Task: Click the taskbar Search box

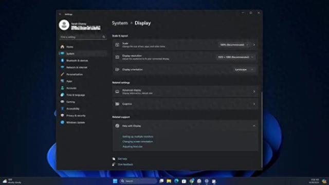Action: [x=138, y=181]
